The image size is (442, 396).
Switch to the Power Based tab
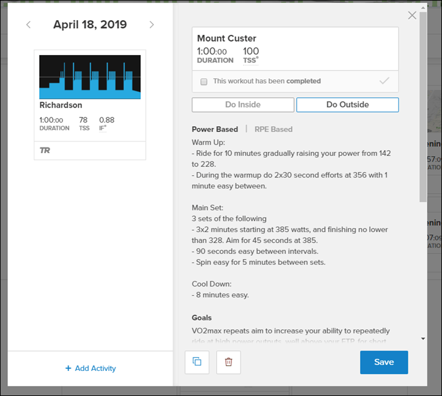tap(215, 129)
